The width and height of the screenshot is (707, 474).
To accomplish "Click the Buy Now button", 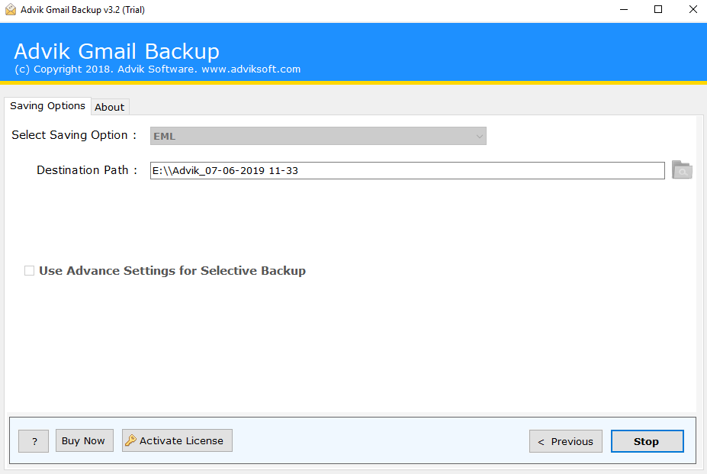I will 85,440.
